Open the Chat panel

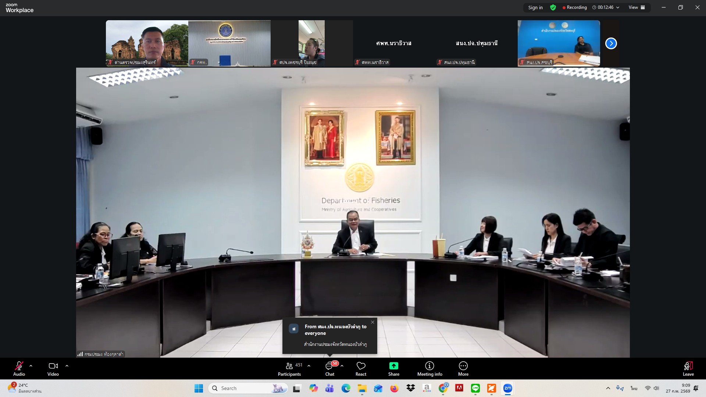point(329,368)
